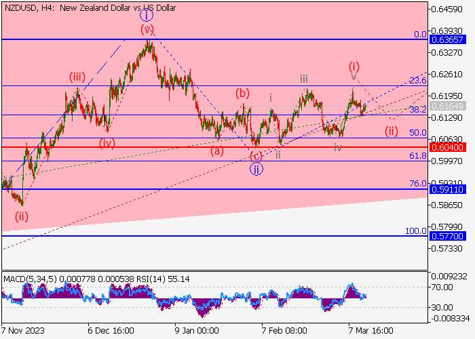Click the gray v subwave label
Image resolution: width=475 pixels, height=339 pixels.
pyautogui.click(x=354, y=77)
